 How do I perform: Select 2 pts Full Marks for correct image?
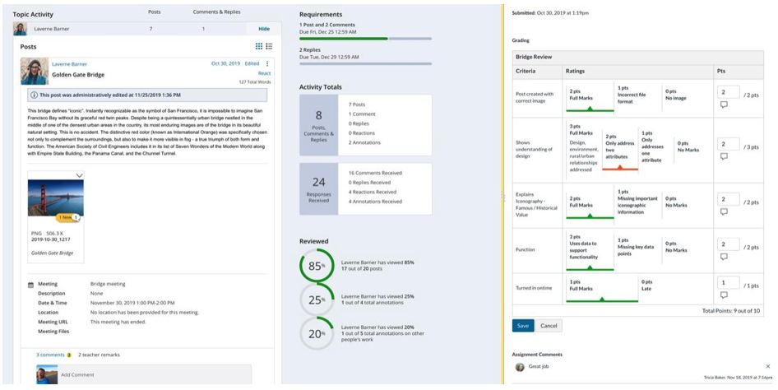coord(590,98)
